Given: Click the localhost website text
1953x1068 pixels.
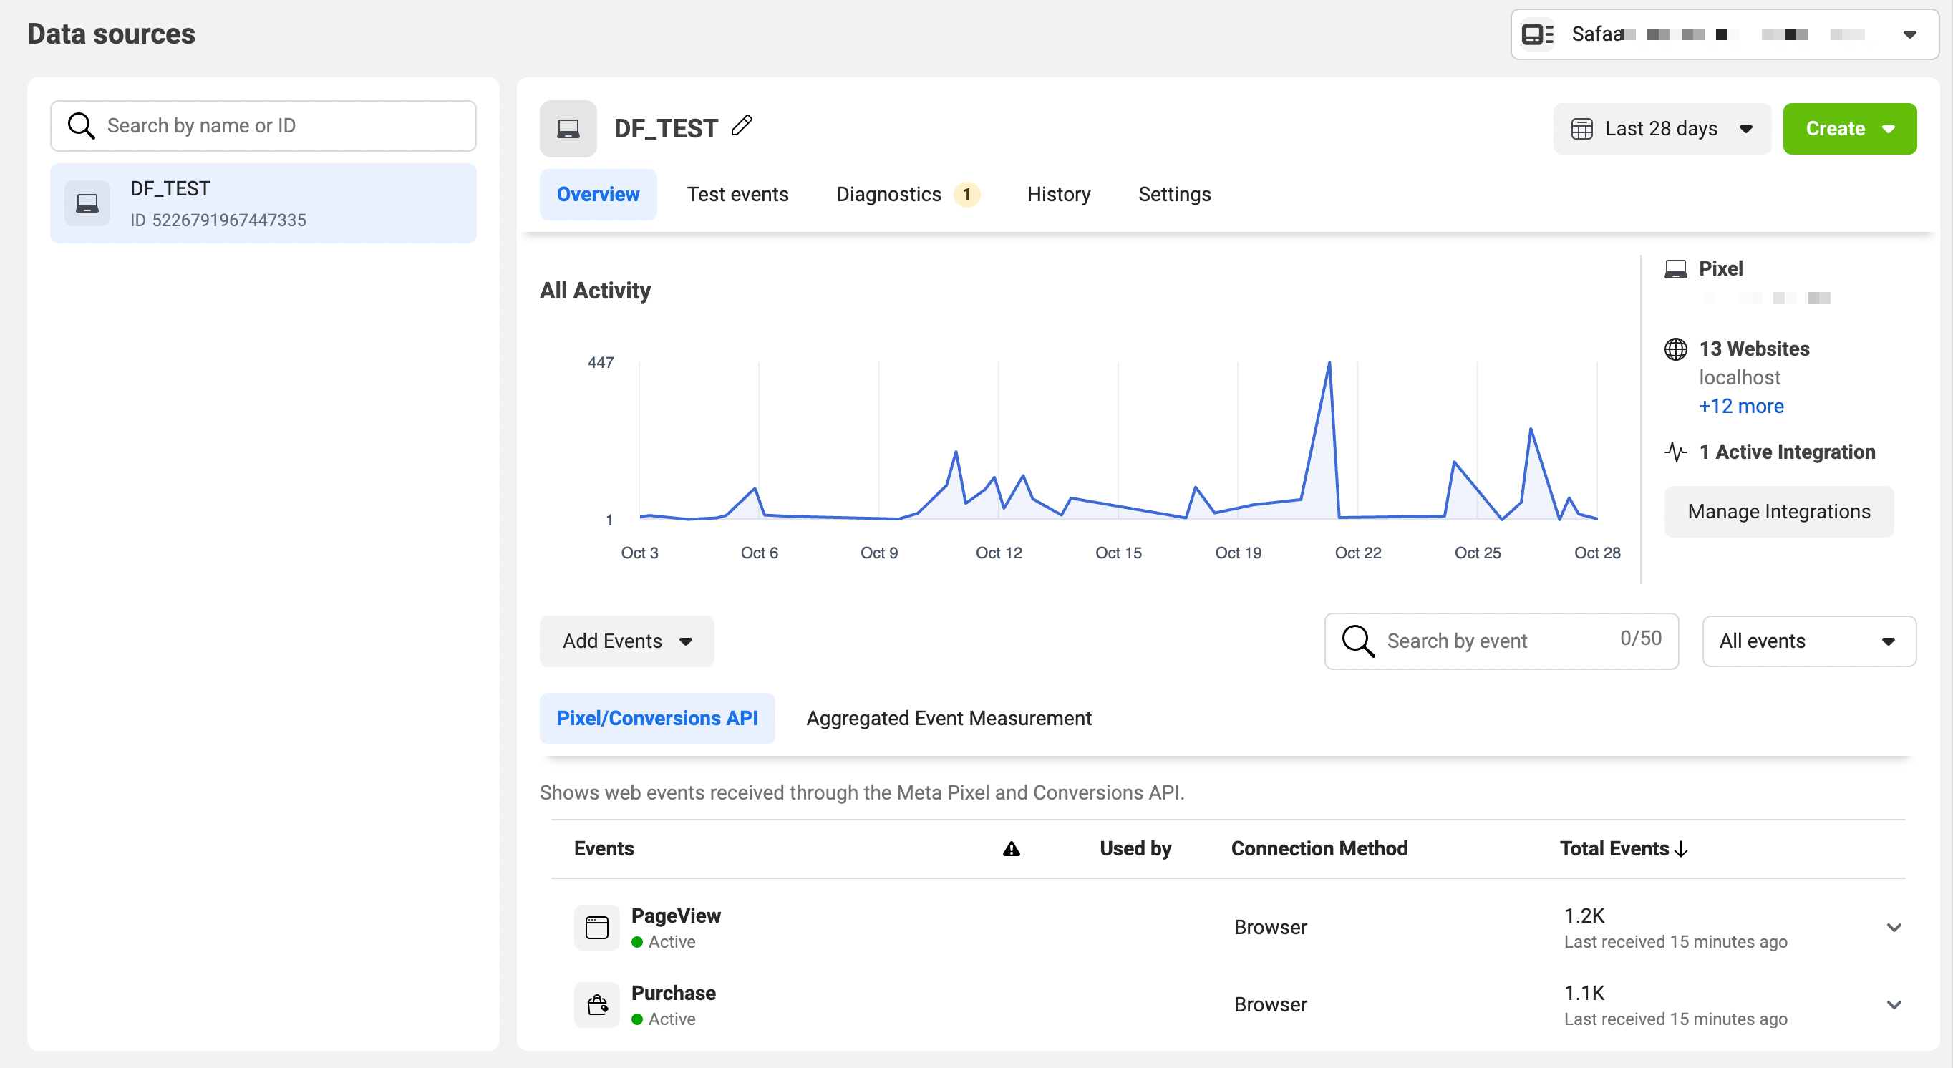Looking at the screenshot, I should pos(1739,377).
